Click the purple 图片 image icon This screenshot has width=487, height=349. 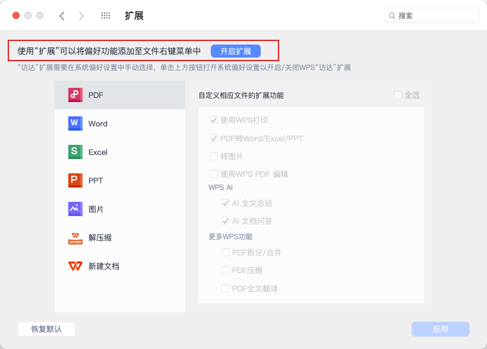(x=75, y=209)
